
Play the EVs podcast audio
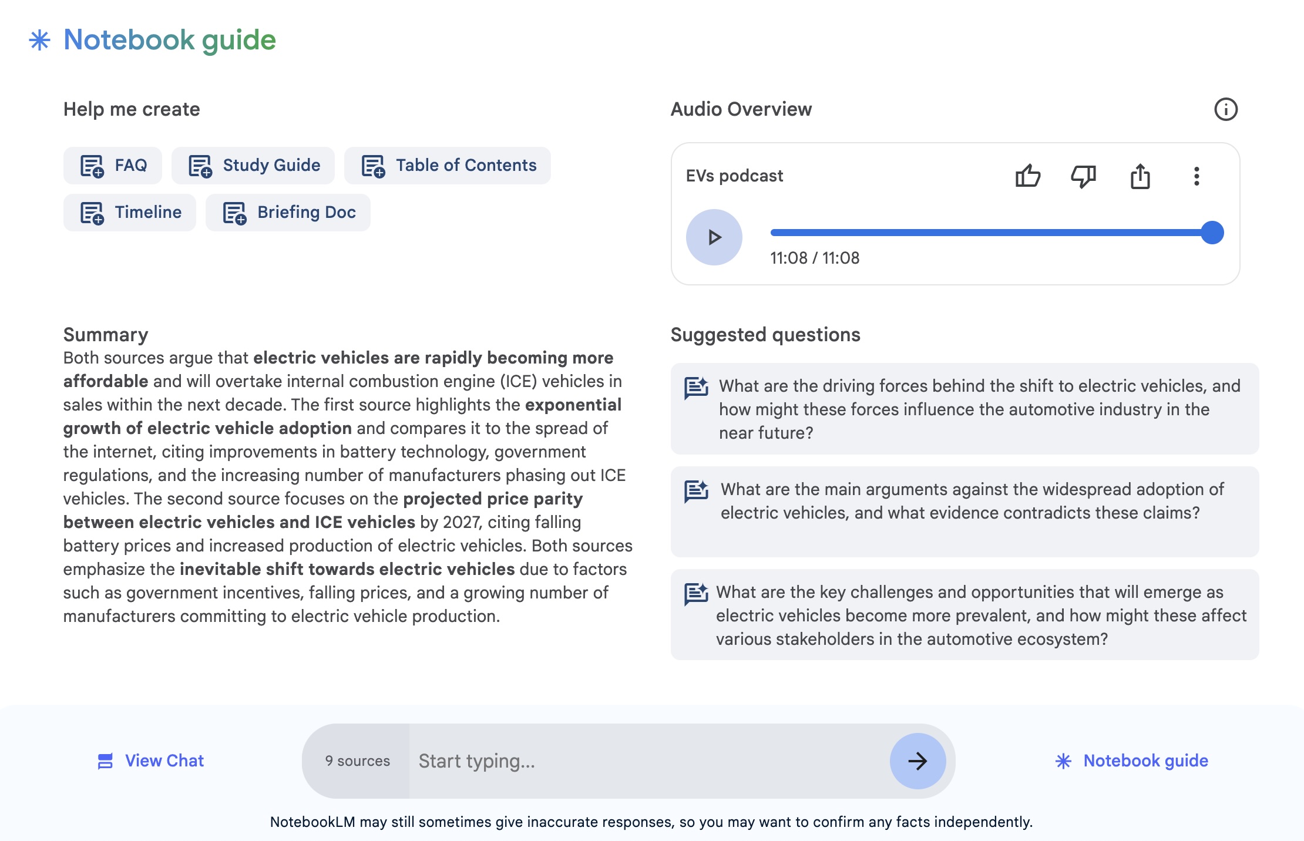click(714, 237)
